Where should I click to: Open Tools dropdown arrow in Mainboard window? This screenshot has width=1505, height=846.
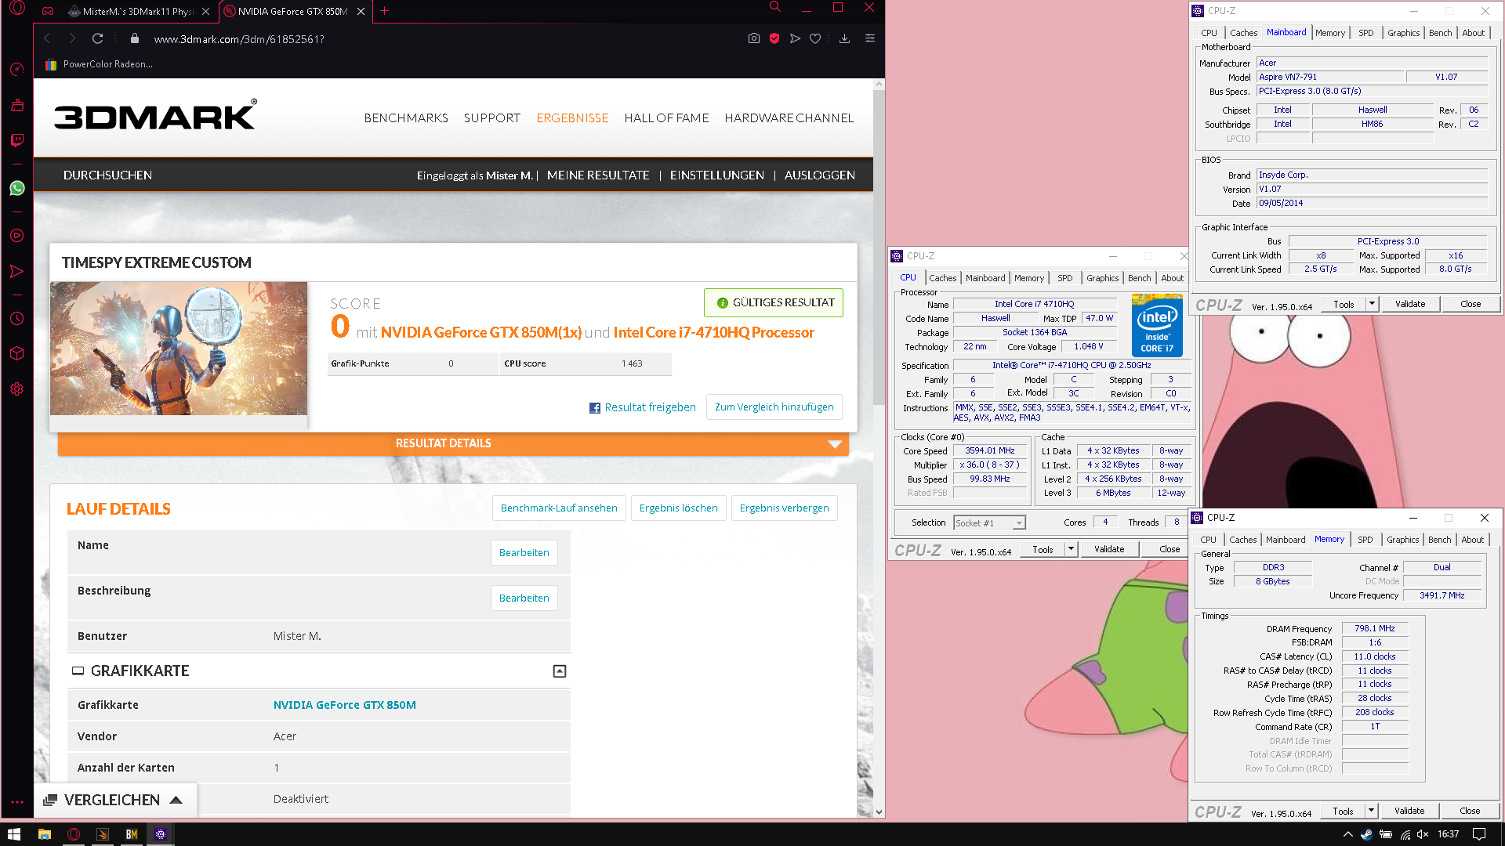coord(1372,304)
